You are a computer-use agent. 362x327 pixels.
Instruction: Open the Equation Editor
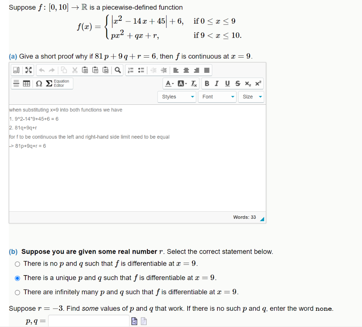click(x=59, y=84)
